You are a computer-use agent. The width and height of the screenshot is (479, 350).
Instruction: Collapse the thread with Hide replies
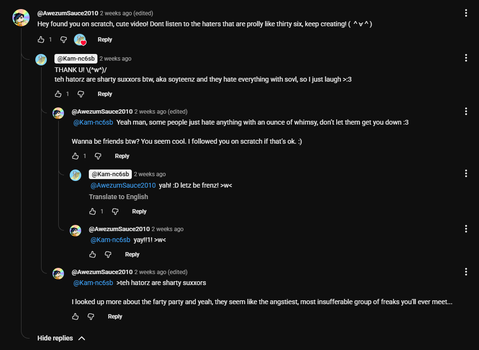(61, 338)
